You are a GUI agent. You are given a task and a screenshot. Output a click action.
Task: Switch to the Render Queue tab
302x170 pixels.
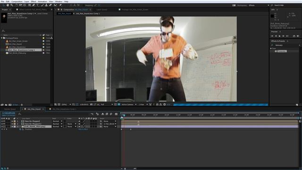click(10, 109)
